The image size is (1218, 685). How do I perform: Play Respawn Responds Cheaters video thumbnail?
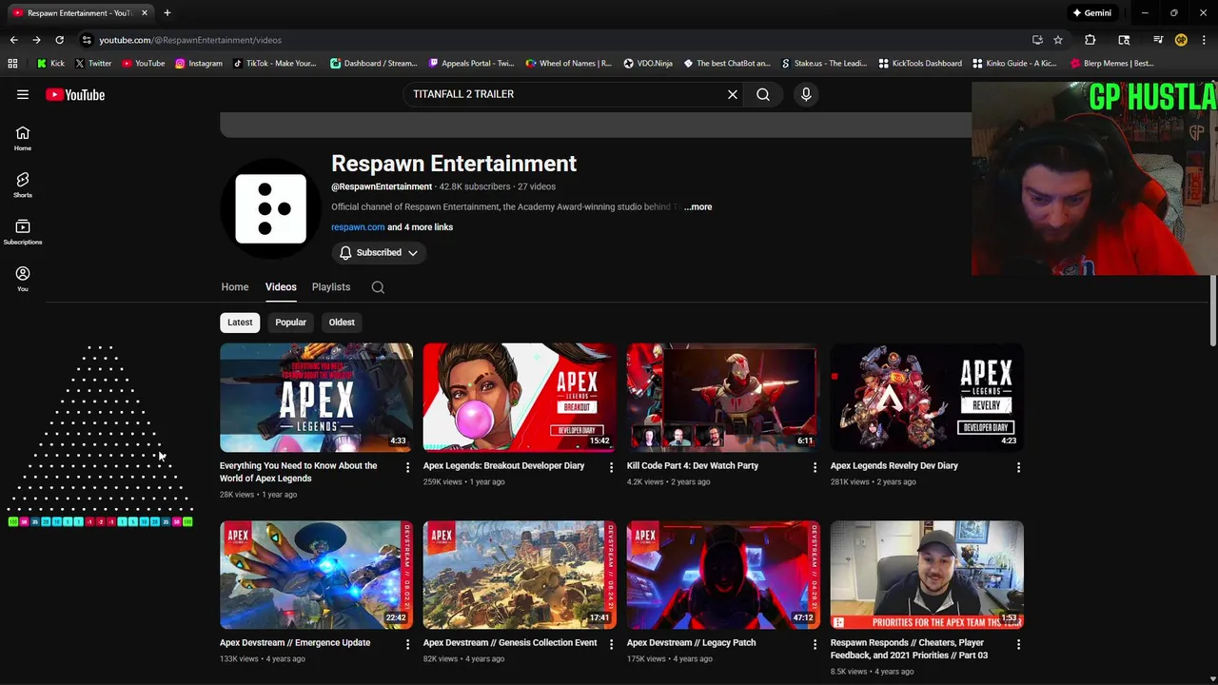coord(927,575)
